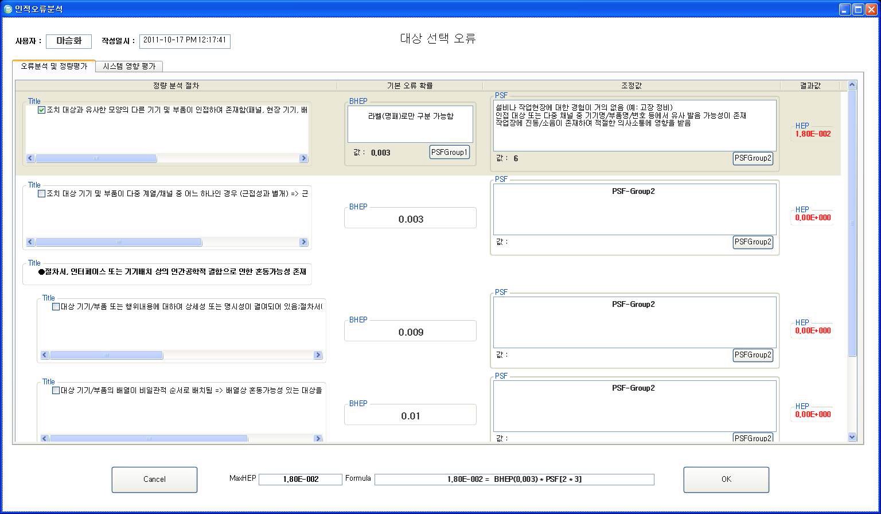881x514 pixels.
Task: Open PSFGroup2 for the 0.009 BHEP row
Action: click(753, 355)
